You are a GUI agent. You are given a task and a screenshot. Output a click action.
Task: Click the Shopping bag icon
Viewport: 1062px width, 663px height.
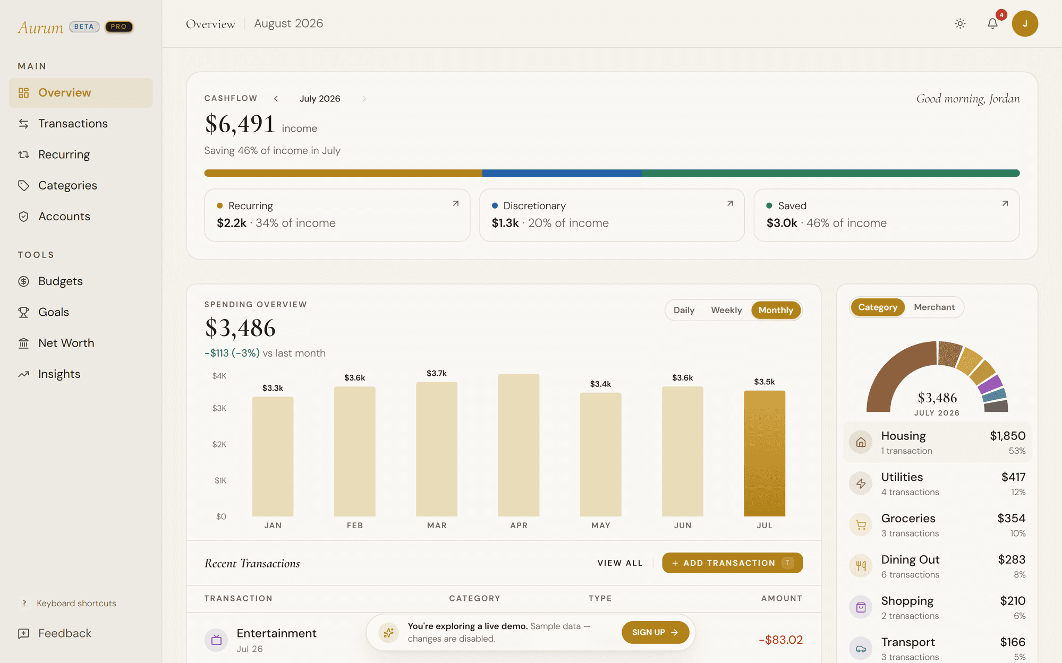click(x=861, y=607)
